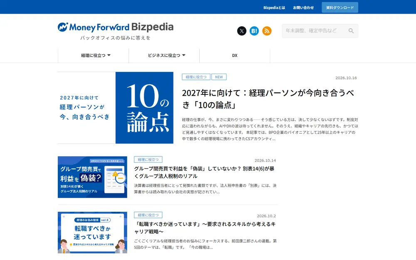Click the date 2026.10.2
Image resolution: width=416 pixels, height=260 pixels.
pos(266,215)
